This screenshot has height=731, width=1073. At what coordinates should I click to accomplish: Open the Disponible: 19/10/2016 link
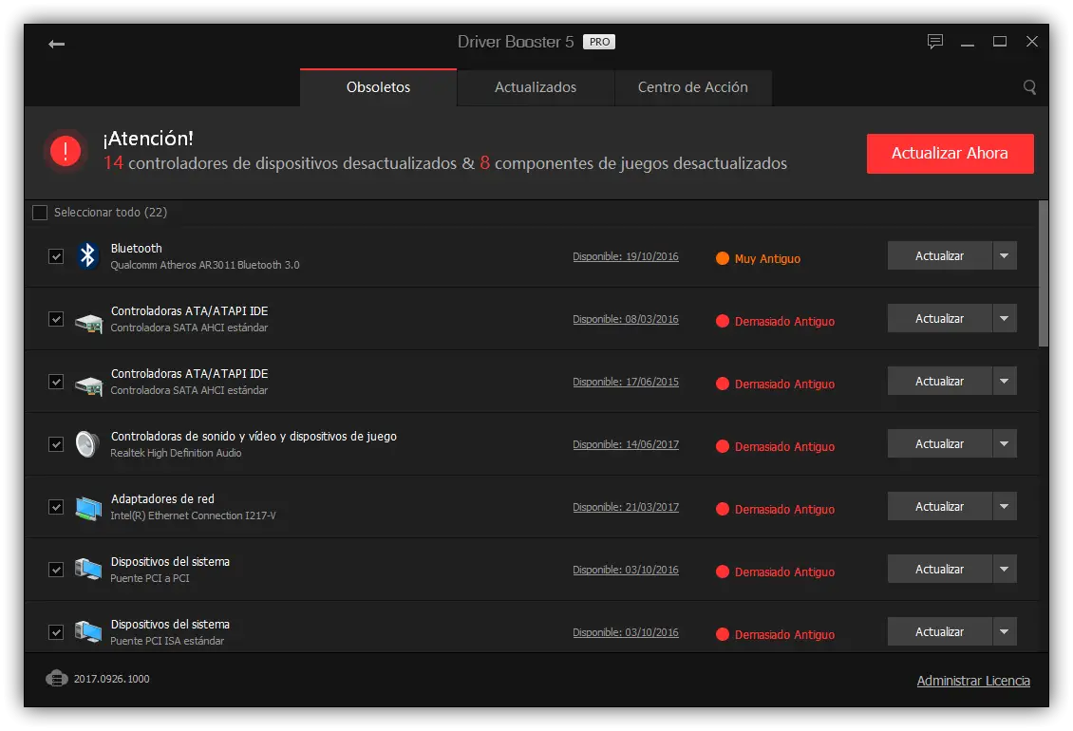pos(626,256)
